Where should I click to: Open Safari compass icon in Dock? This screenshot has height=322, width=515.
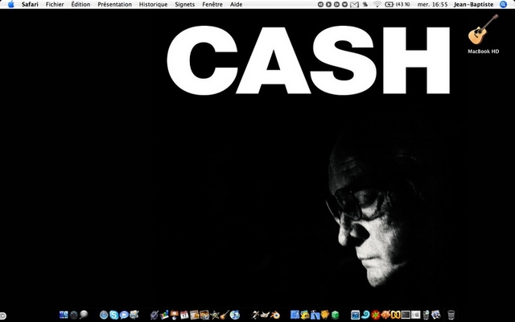click(104, 315)
